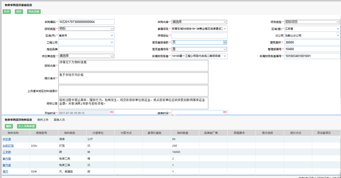The width and height of the screenshot is (341, 178).
Task: Open the 电焊工具 material link with unit 只
Action: coord(7,165)
